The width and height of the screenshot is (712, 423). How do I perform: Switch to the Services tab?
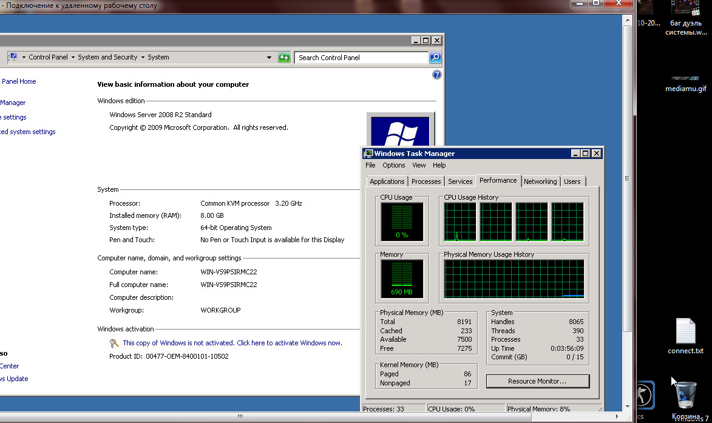pyautogui.click(x=460, y=181)
